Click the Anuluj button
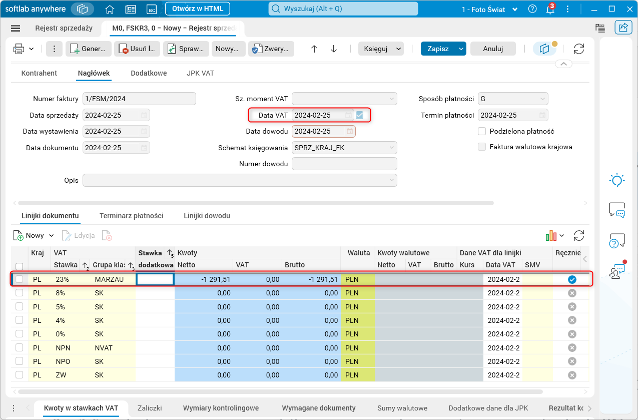This screenshot has width=638, height=420. [x=492, y=49]
